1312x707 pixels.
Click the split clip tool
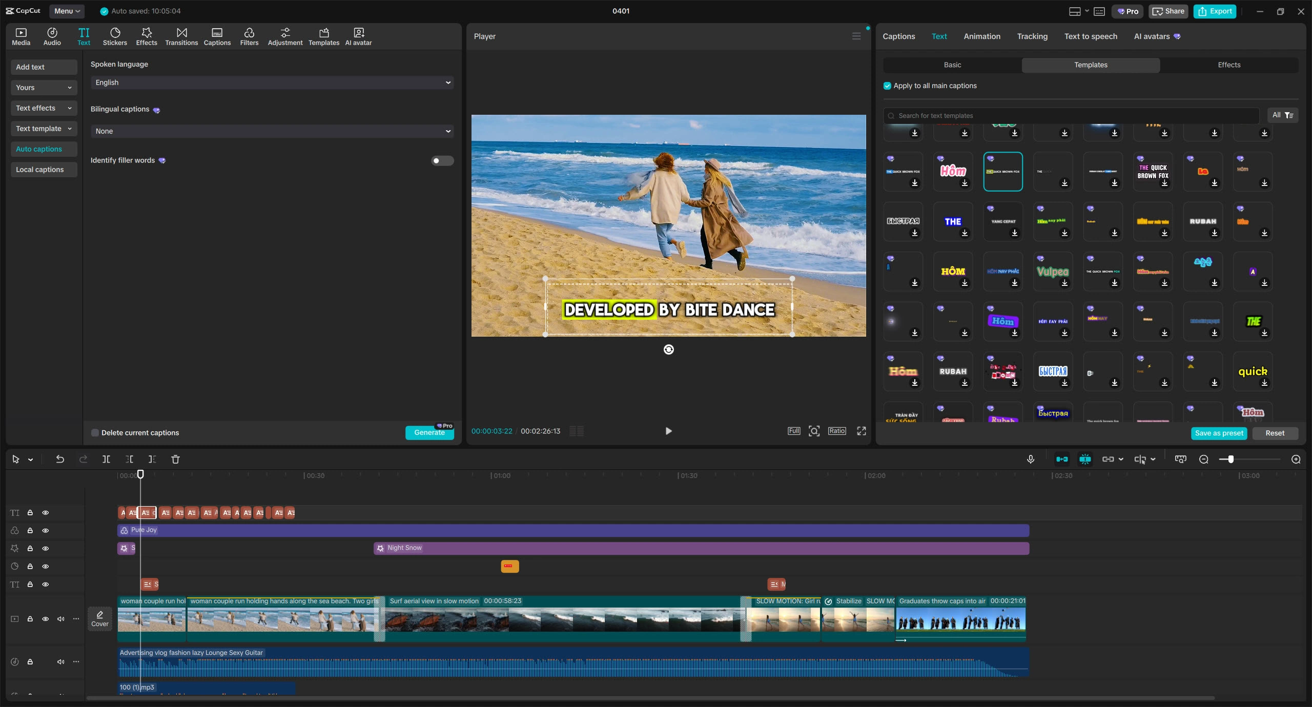(x=106, y=459)
